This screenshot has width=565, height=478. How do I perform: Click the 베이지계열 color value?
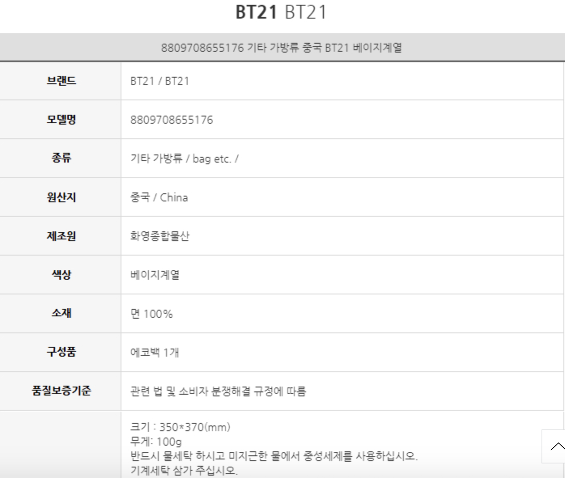(155, 275)
